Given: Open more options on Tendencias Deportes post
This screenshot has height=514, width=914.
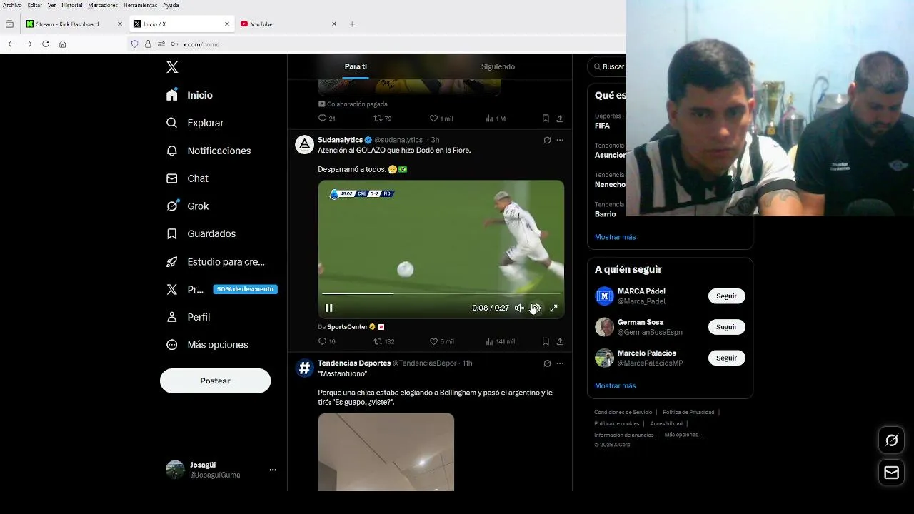Looking at the screenshot, I should tap(560, 363).
